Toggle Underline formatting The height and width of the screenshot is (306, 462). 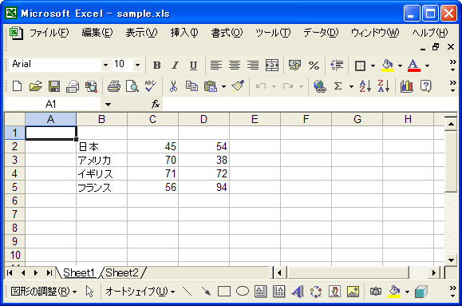(193, 66)
